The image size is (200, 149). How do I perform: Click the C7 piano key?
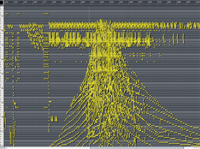pyautogui.click(x=2, y=16)
